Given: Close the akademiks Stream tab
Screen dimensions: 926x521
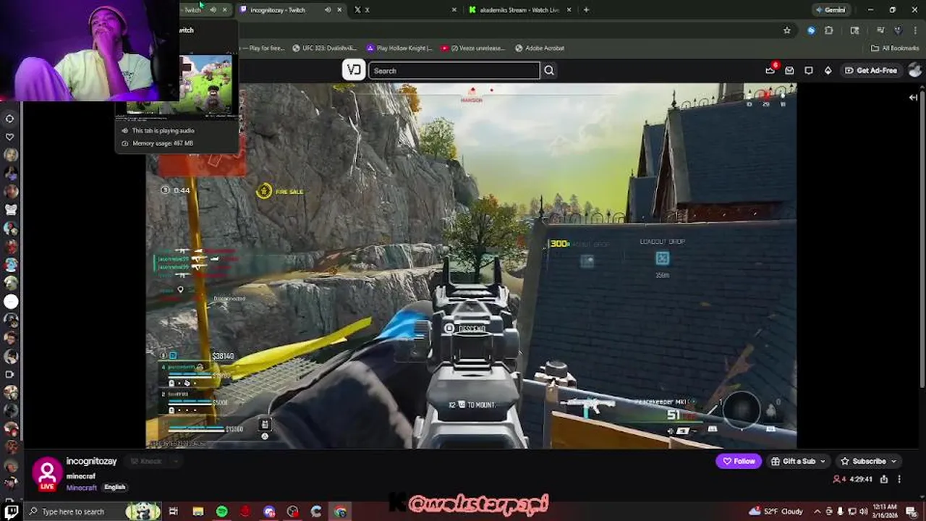Looking at the screenshot, I should (569, 10).
